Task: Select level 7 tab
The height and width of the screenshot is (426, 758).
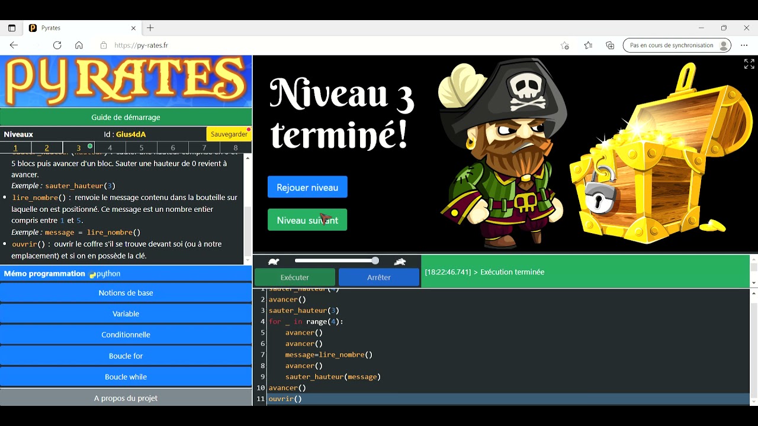Action: coord(204,147)
